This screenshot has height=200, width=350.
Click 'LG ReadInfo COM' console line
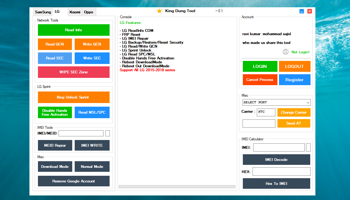click(x=137, y=31)
